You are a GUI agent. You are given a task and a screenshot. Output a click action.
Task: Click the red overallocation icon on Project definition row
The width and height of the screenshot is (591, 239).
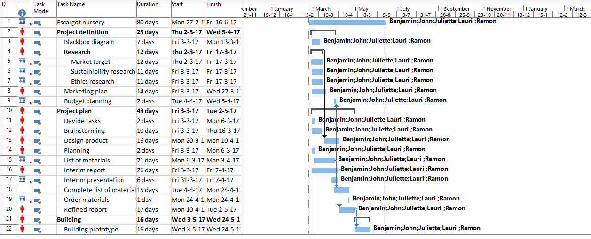click(22, 32)
